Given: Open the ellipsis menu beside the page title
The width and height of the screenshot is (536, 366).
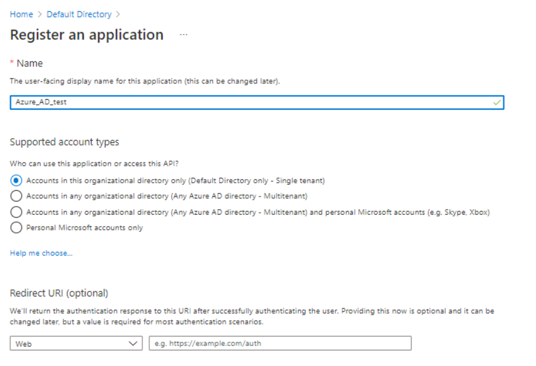Looking at the screenshot, I should tap(184, 34).
